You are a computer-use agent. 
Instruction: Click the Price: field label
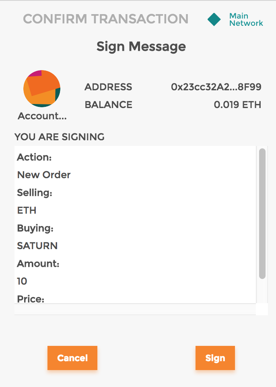click(x=31, y=299)
